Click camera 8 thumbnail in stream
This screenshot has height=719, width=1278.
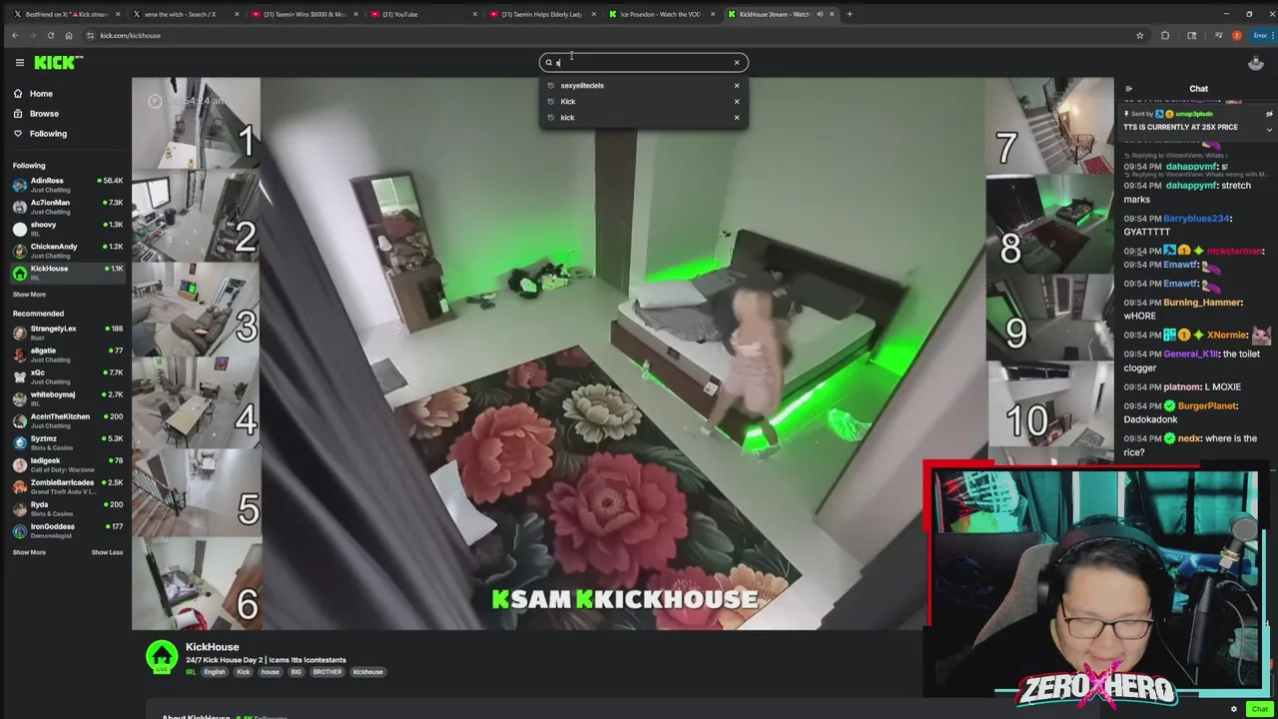click(1049, 224)
